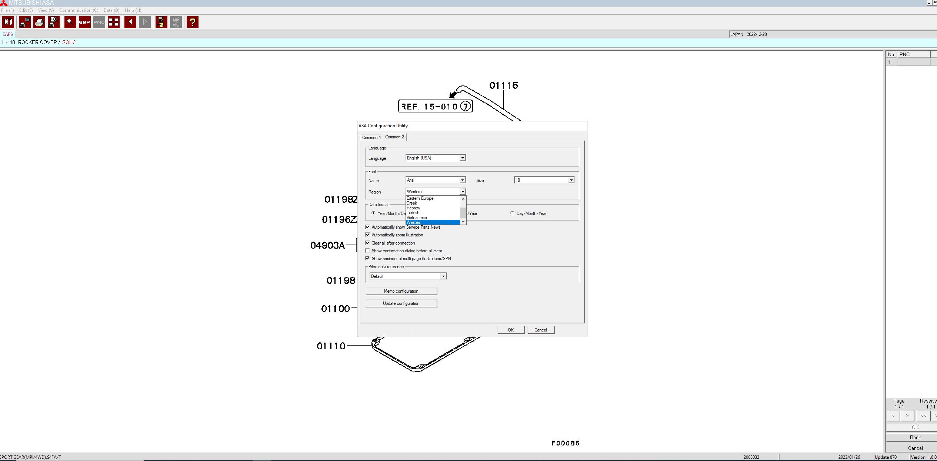
Task: Click the printer toolbar icon
Action: (x=39, y=22)
